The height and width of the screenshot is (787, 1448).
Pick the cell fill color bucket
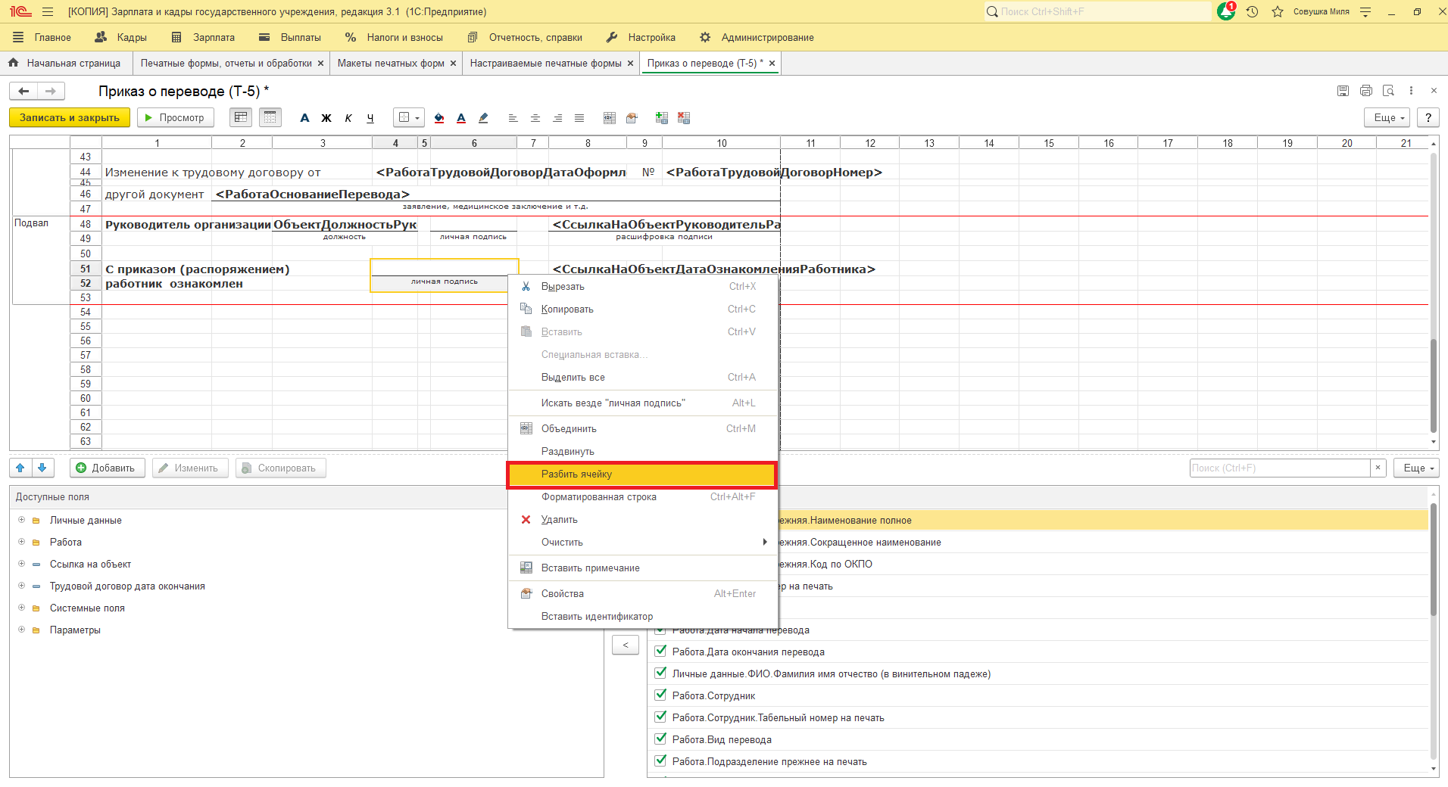439,118
